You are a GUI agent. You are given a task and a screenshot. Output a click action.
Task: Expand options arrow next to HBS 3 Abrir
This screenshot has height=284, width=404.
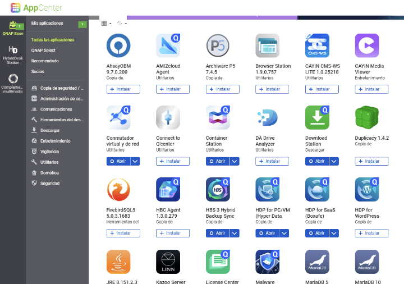click(235, 233)
